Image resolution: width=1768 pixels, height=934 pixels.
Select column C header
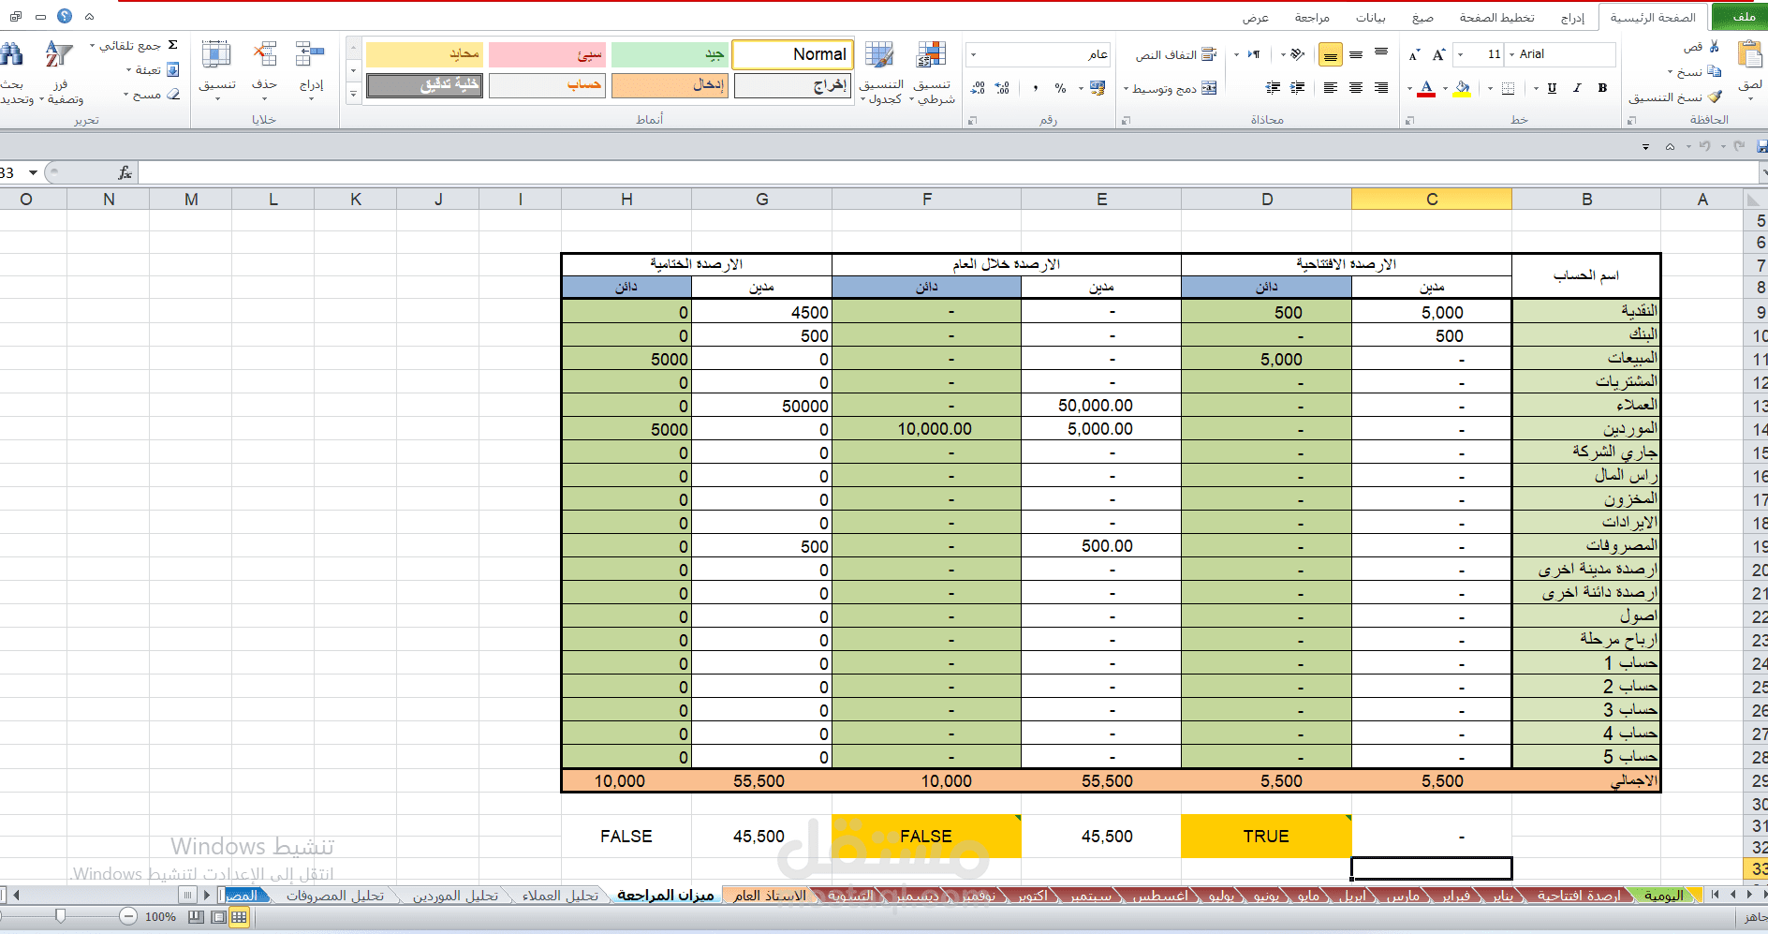click(x=1431, y=199)
